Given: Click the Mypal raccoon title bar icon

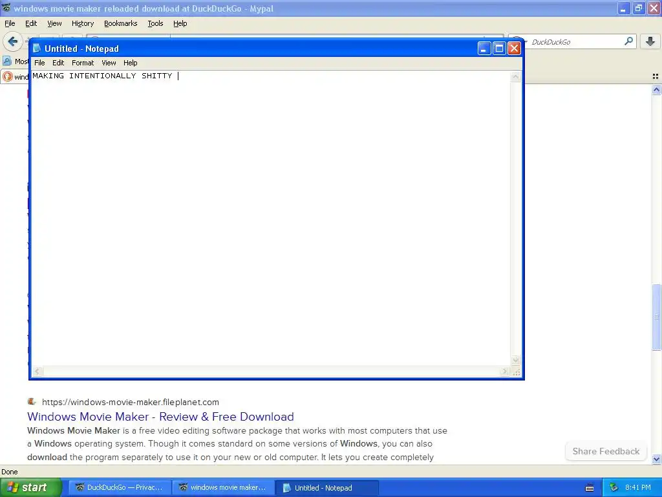Looking at the screenshot, I should 6,8.
